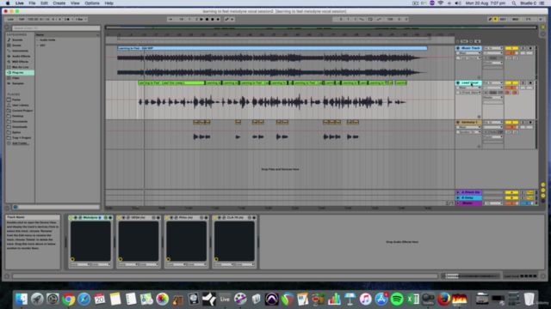Toggle the Loop switch in transport
This screenshot has height=309, width=551.
(370, 19)
